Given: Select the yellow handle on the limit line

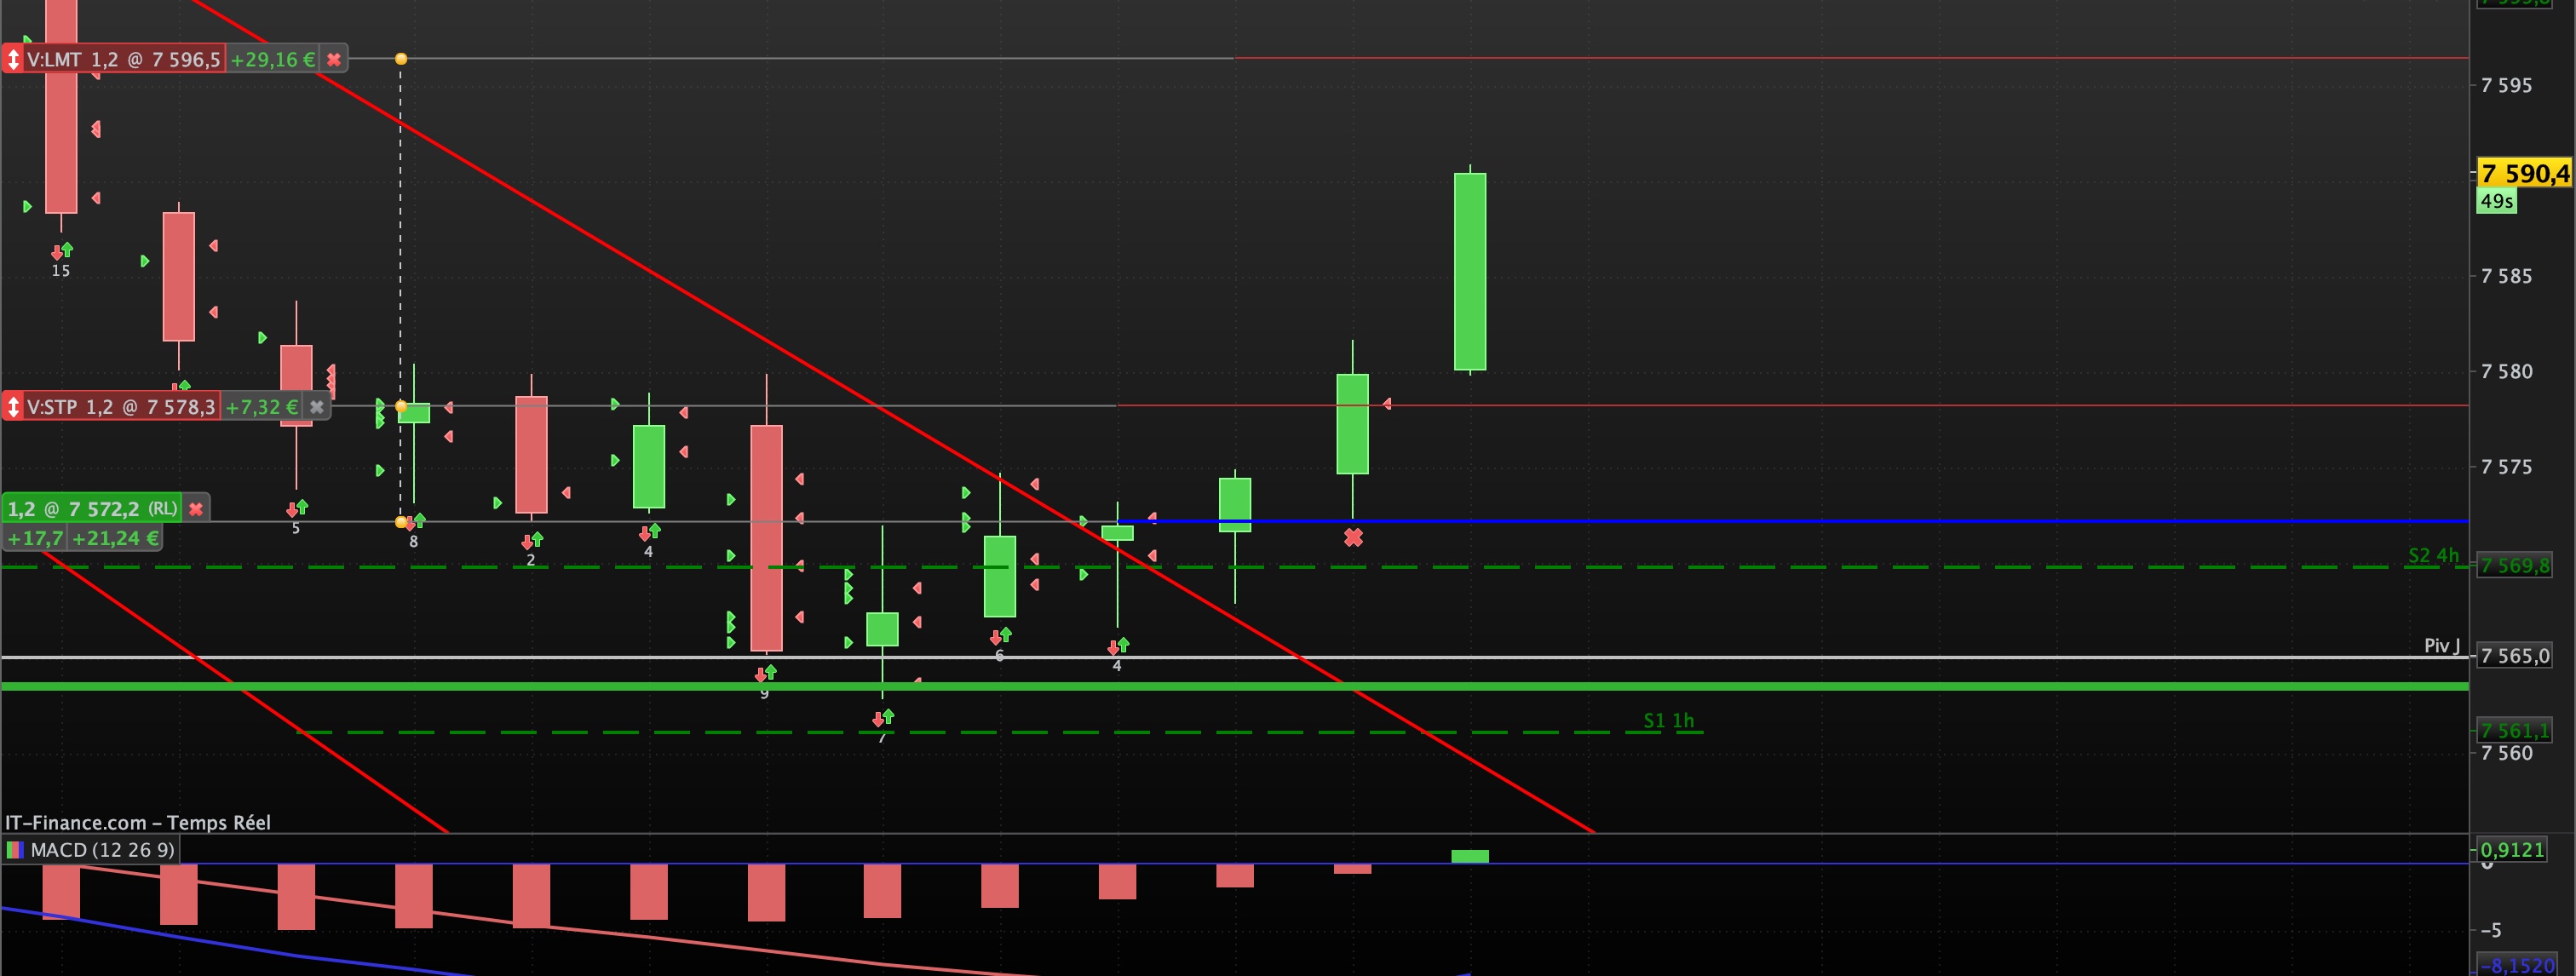Looking at the screenshot, I should [x=401, y=59].
